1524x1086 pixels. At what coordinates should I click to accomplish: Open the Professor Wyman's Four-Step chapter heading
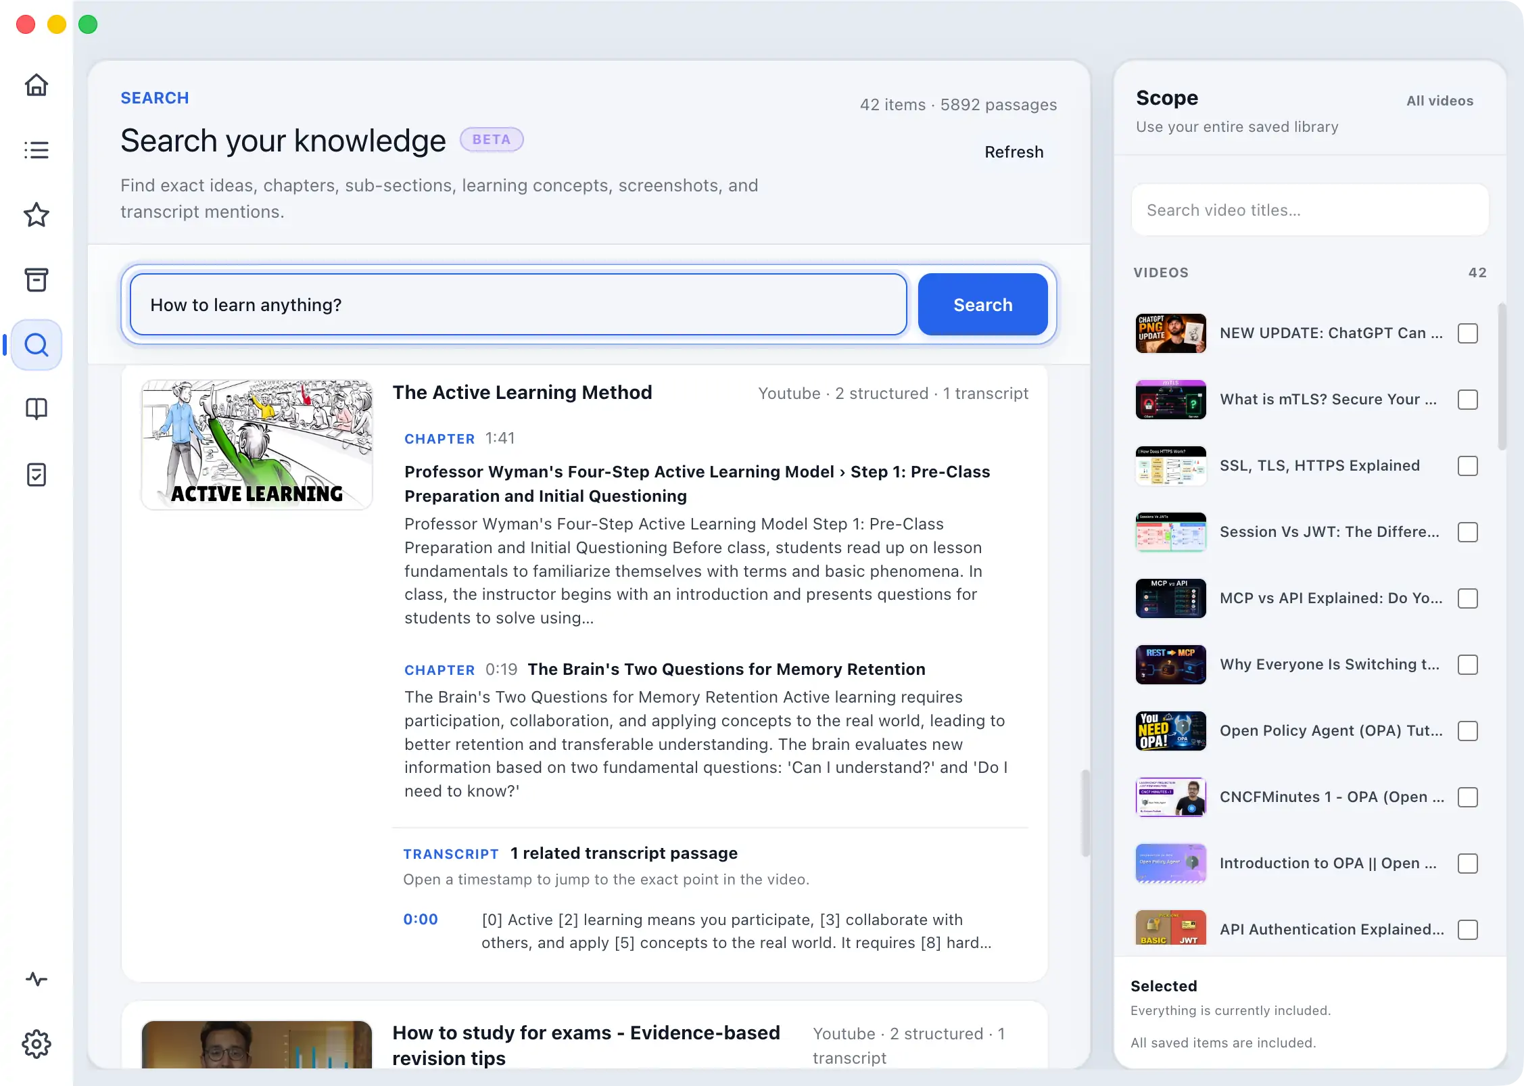click(x=697, y=484)
